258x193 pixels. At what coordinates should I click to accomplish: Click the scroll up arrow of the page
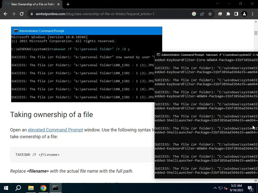(x=256, y=22)
